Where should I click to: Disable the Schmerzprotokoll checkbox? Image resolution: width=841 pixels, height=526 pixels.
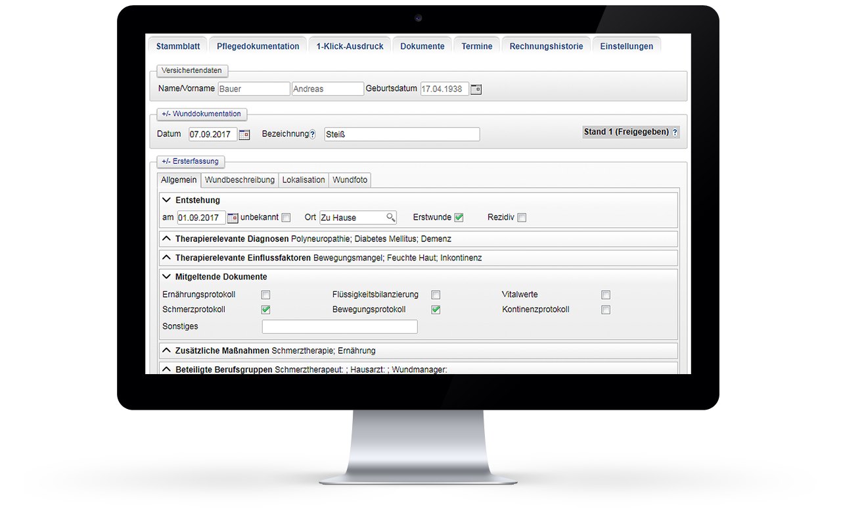coord(265,309)
